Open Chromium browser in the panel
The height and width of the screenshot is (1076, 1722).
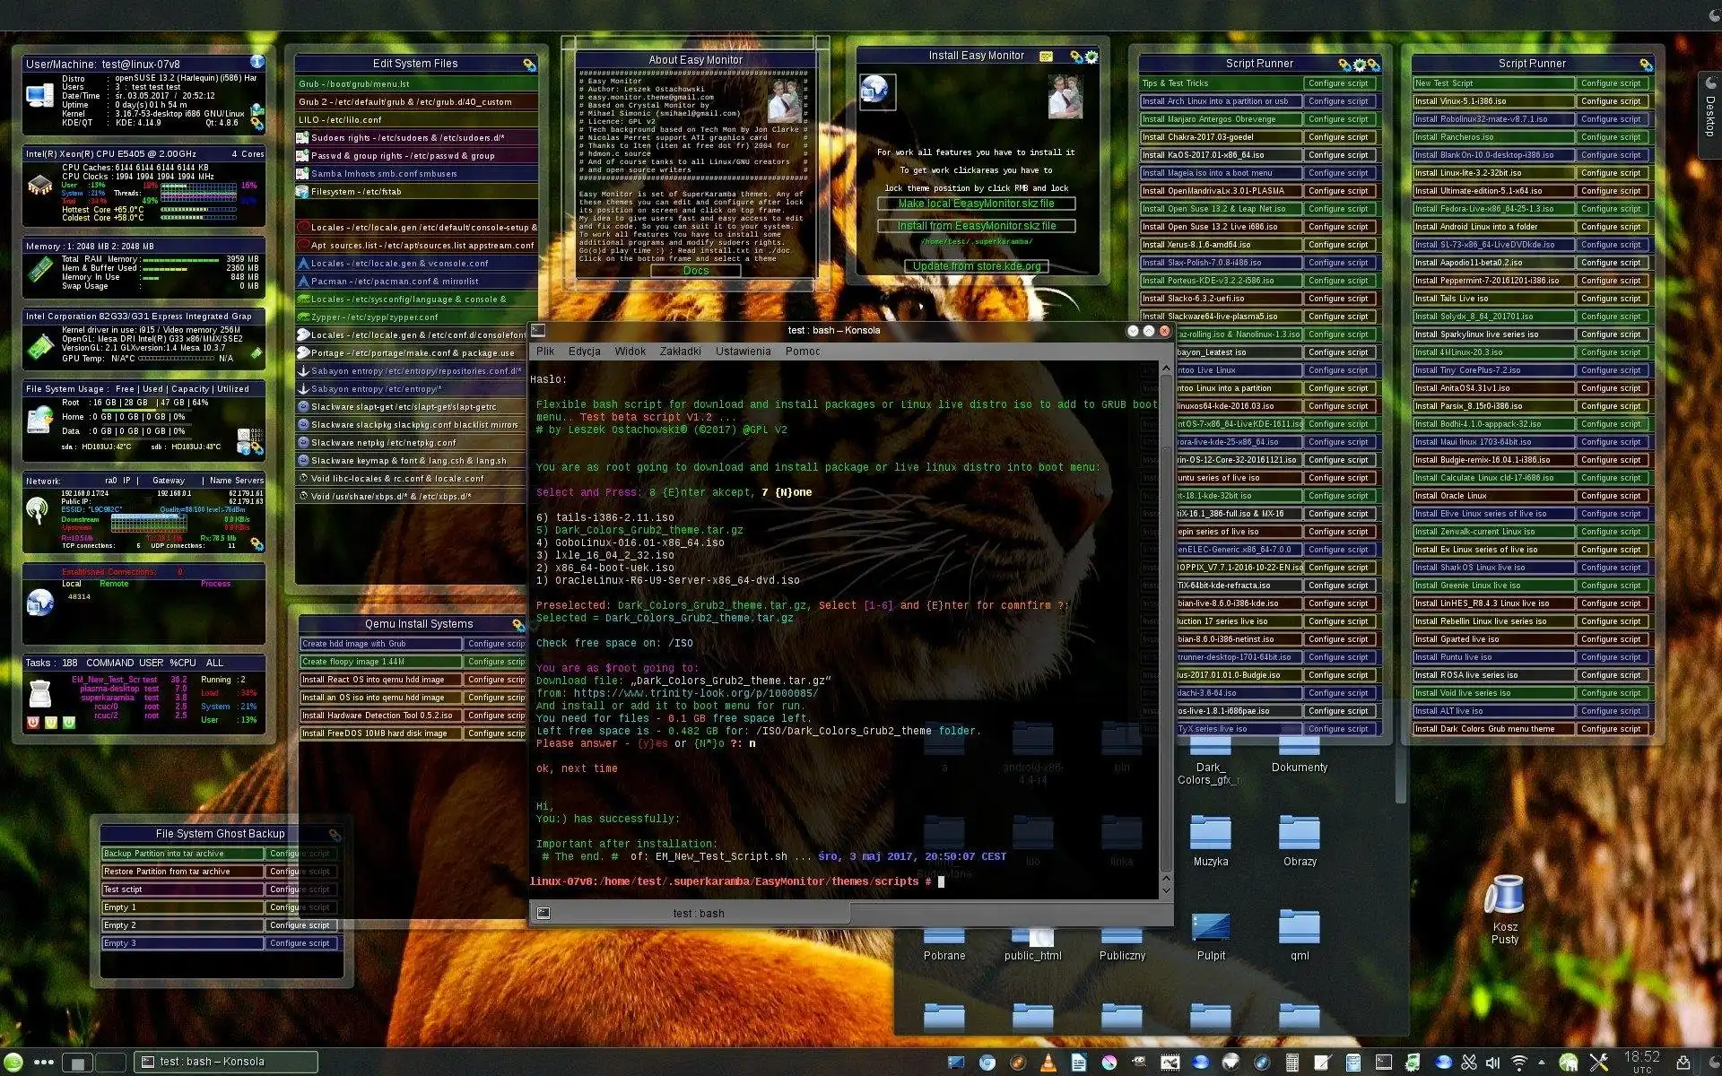point(987,1063)
